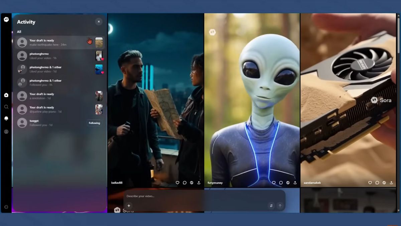Share the funymuney video
Image resolution: width=401 pixels, height=226 pixels.
tap(295, 183)
